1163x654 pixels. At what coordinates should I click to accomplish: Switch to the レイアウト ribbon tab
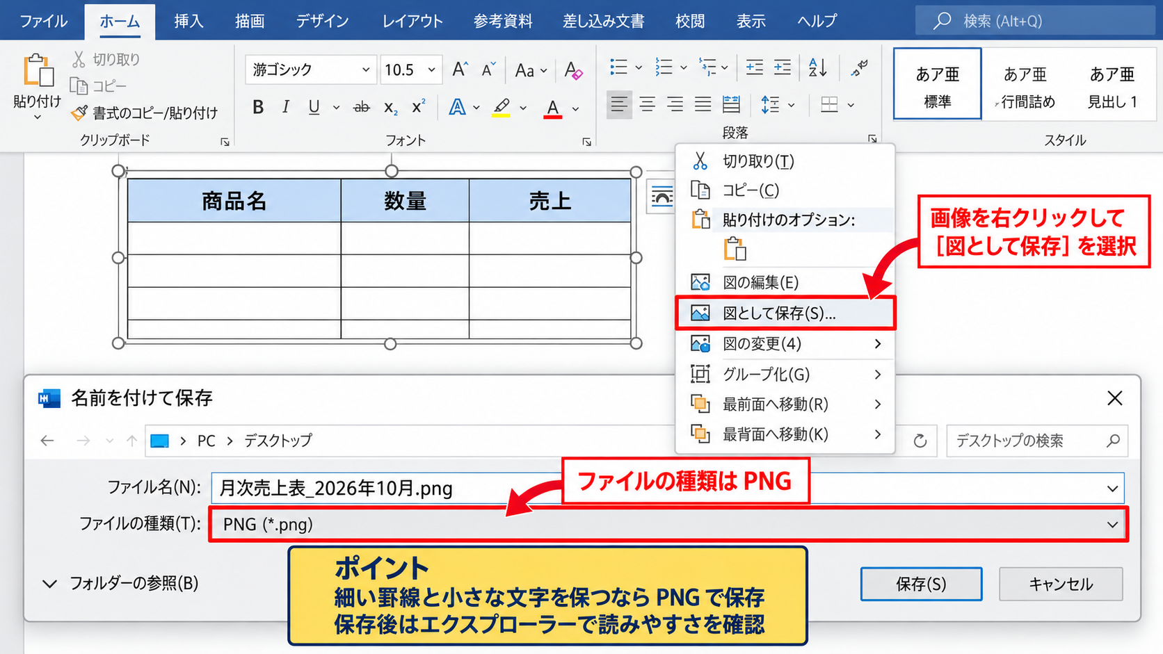click(x=412, y=21)
